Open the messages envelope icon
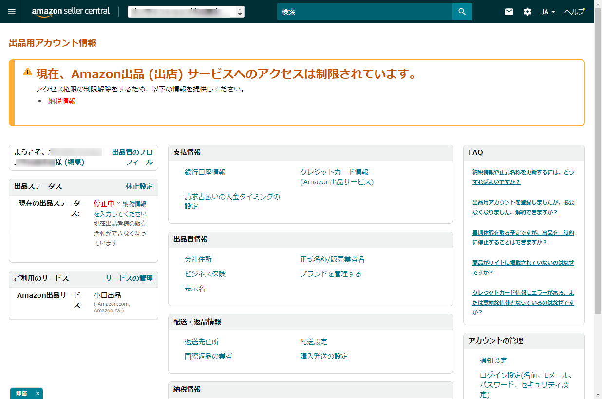The image size is (602, 399). pos(509,12)
